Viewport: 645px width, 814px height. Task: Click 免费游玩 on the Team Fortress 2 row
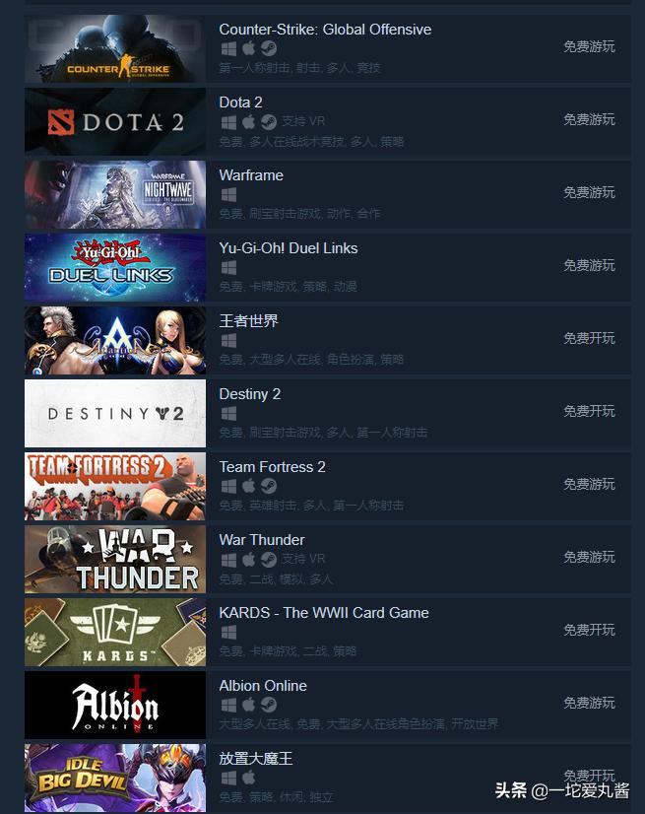click(589, 484)
